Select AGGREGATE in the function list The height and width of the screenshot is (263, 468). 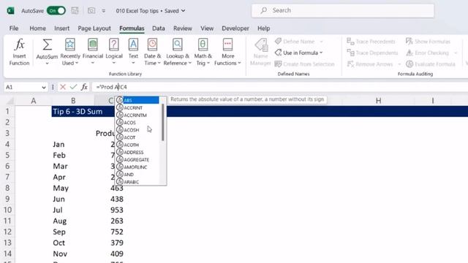[137, 160]
